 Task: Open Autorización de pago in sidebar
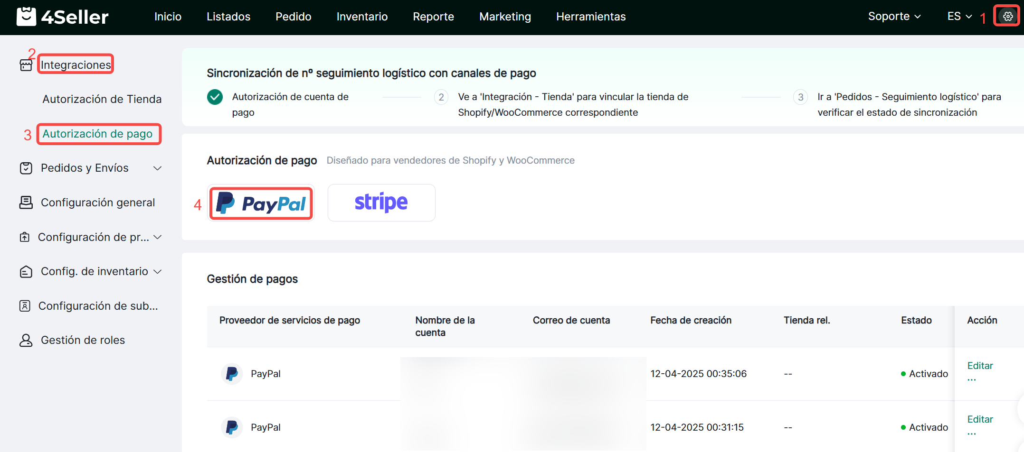[97, 134]
